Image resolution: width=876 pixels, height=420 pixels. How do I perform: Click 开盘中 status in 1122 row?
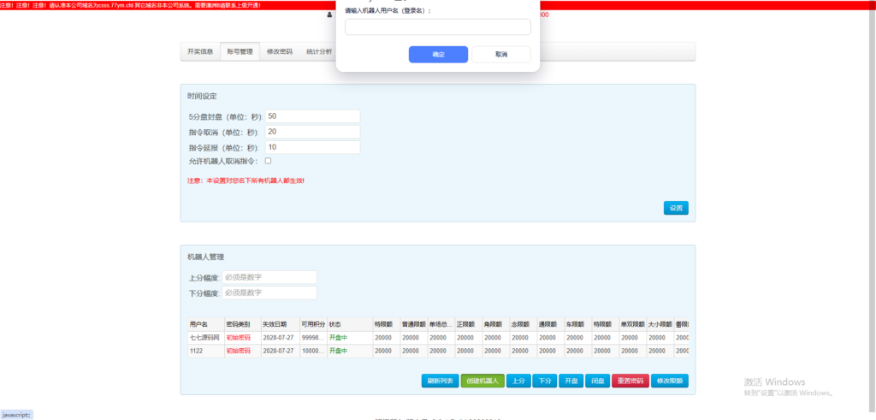point(338,351)
